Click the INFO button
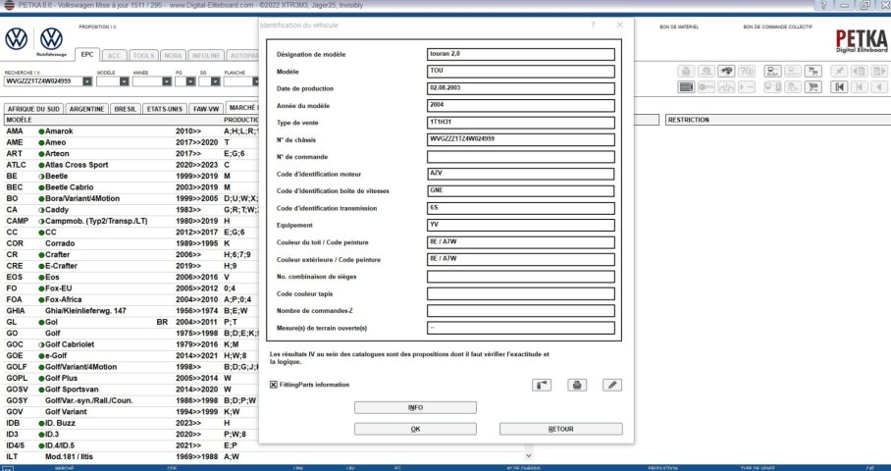891x471 pixels. pyautogui.click(x=415, y=408)
